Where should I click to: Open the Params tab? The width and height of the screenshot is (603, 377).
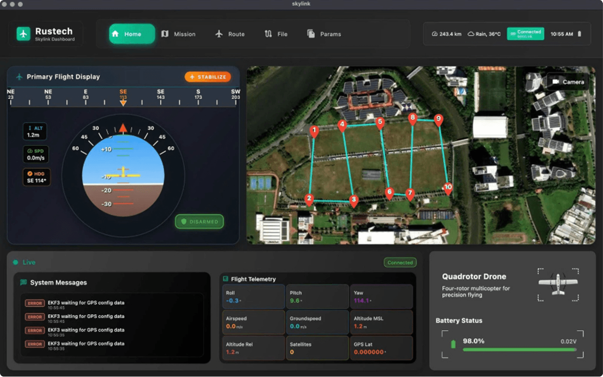[x=324, y=34]
